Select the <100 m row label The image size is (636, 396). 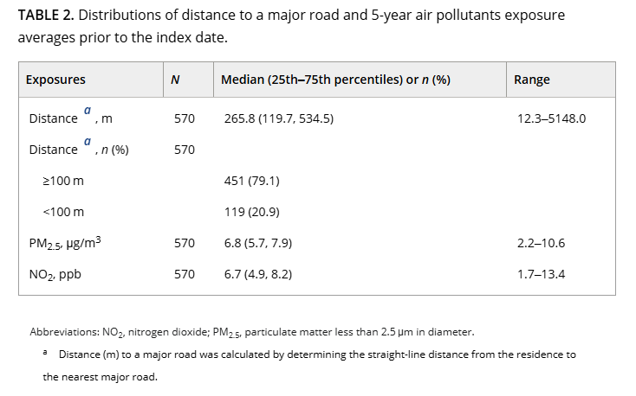click(63, 212)
